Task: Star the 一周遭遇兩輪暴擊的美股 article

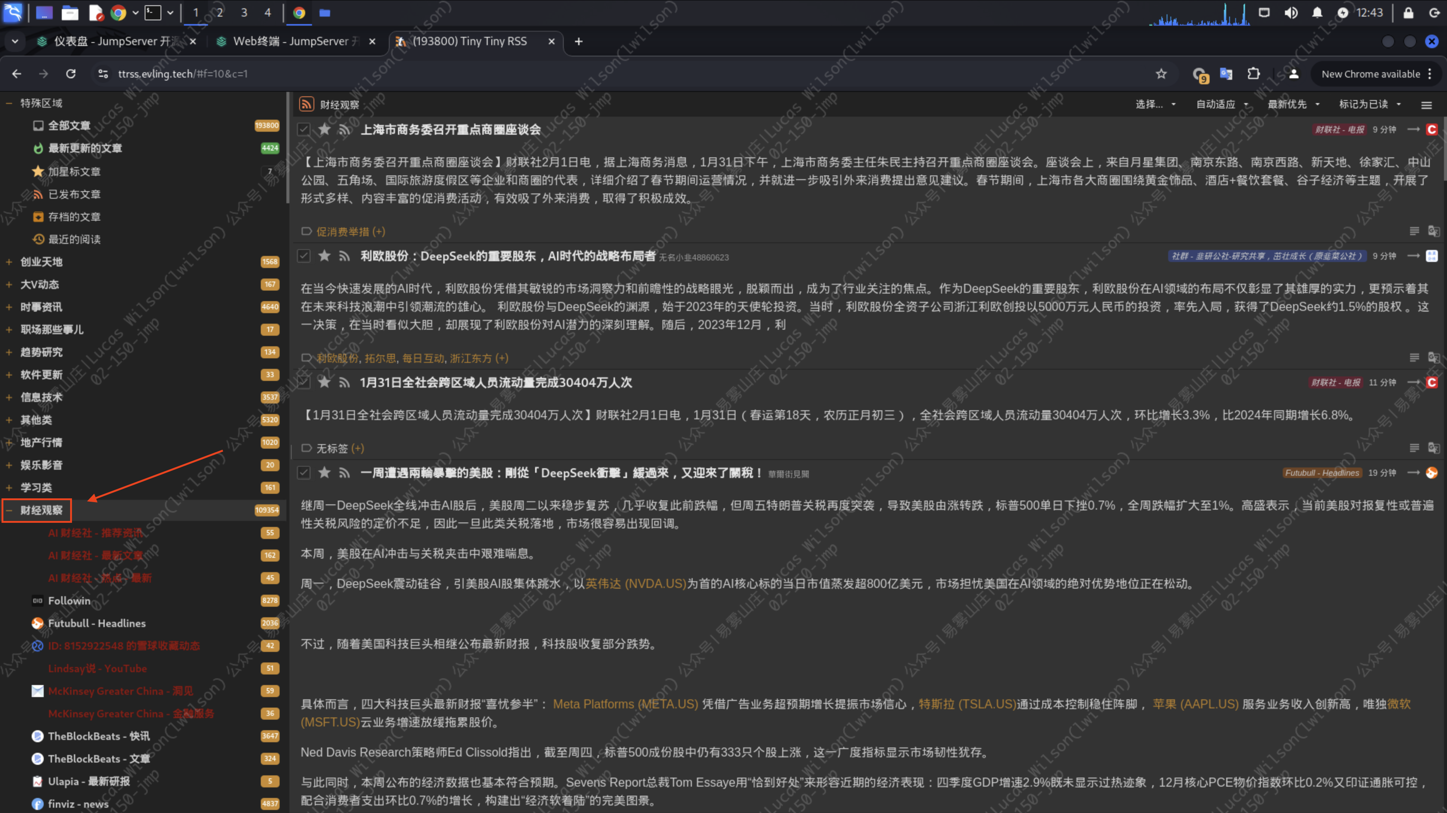Action: tap(324, 472)
